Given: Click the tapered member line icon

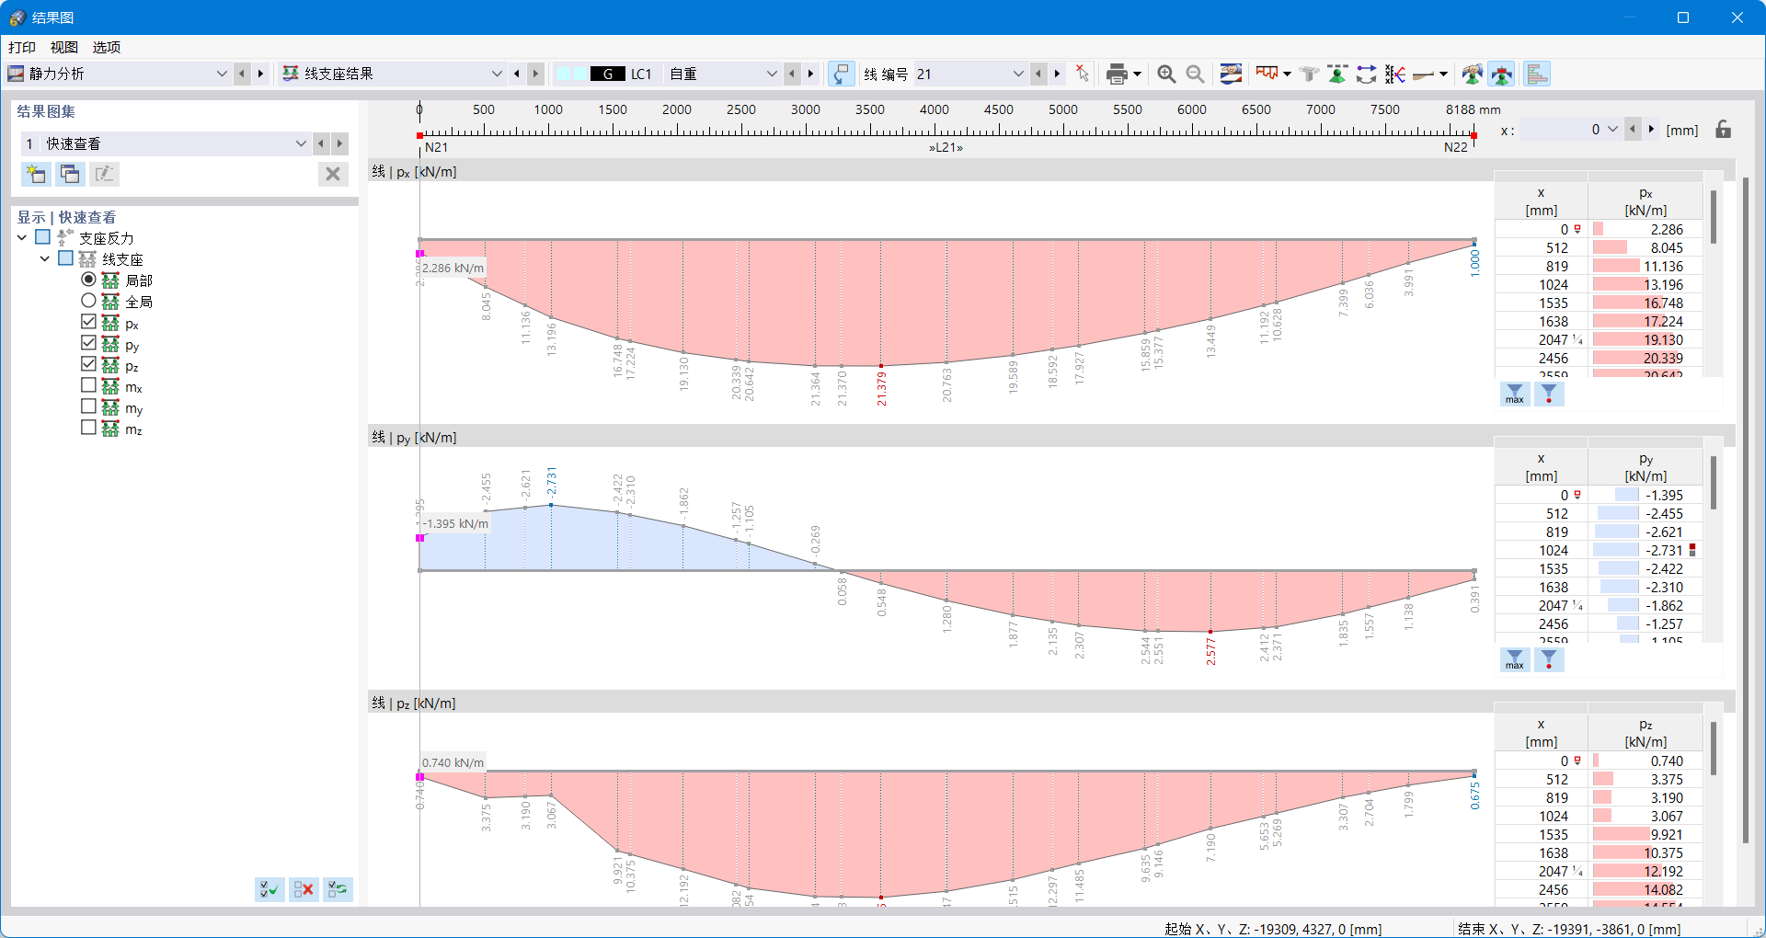Looking at the screenshot, I should pyautogui.click(x=1423, y=74).
